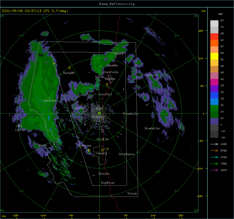Select the 27ZW legend text
Image resolution: width=234 pixels, height=219 pixels.
click(x=224, y=157)
